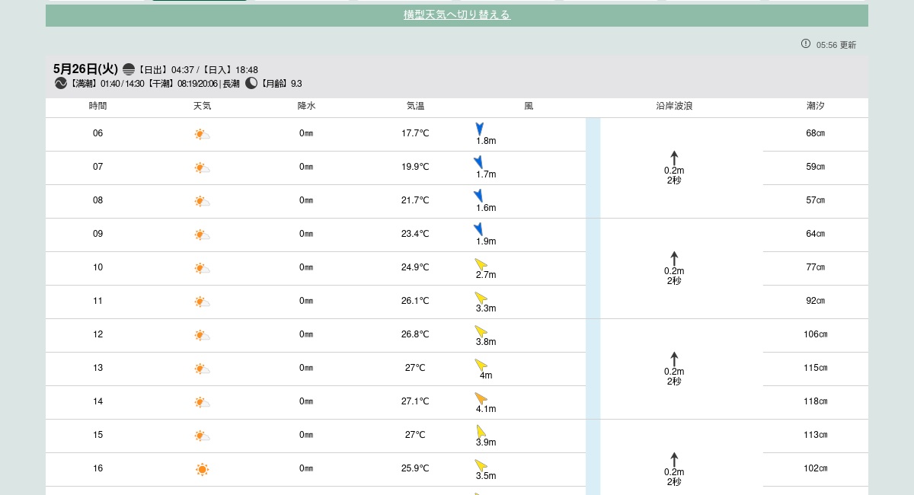Screen dimensions: 914x495
Task: Click the 26.8℃ temperature cell
Action: [x=415, y=334]
